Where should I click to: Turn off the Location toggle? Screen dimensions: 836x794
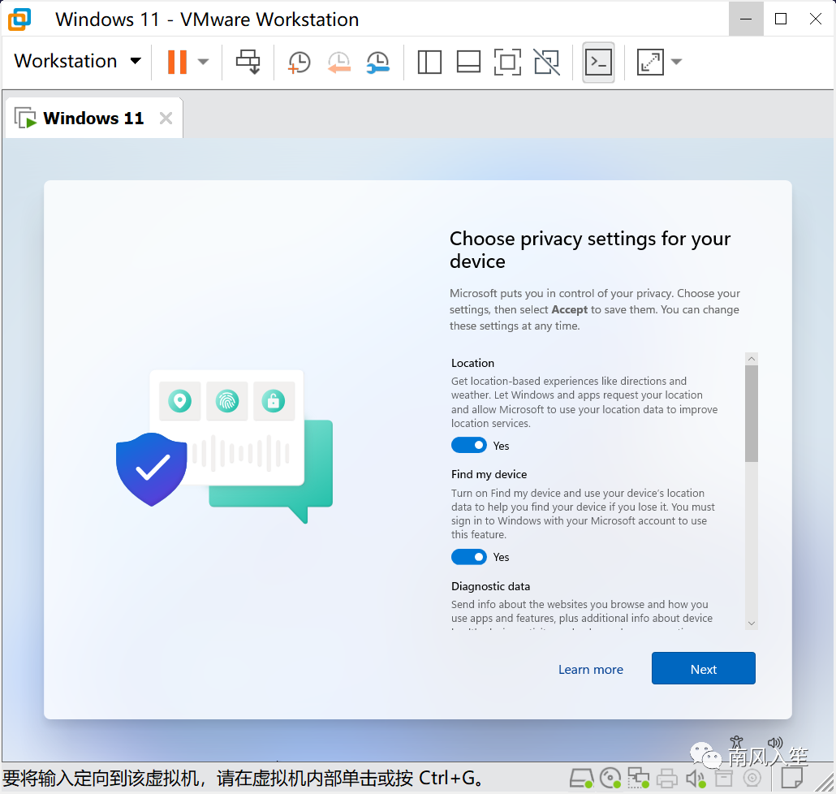click(x=468, y=445)
